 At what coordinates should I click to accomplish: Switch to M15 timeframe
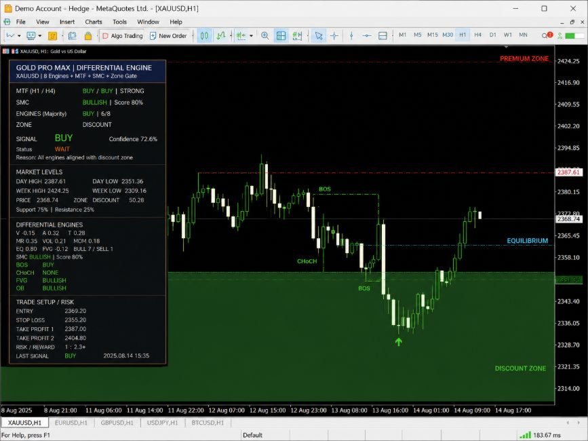pyautogui.click(x=433, y=35)
